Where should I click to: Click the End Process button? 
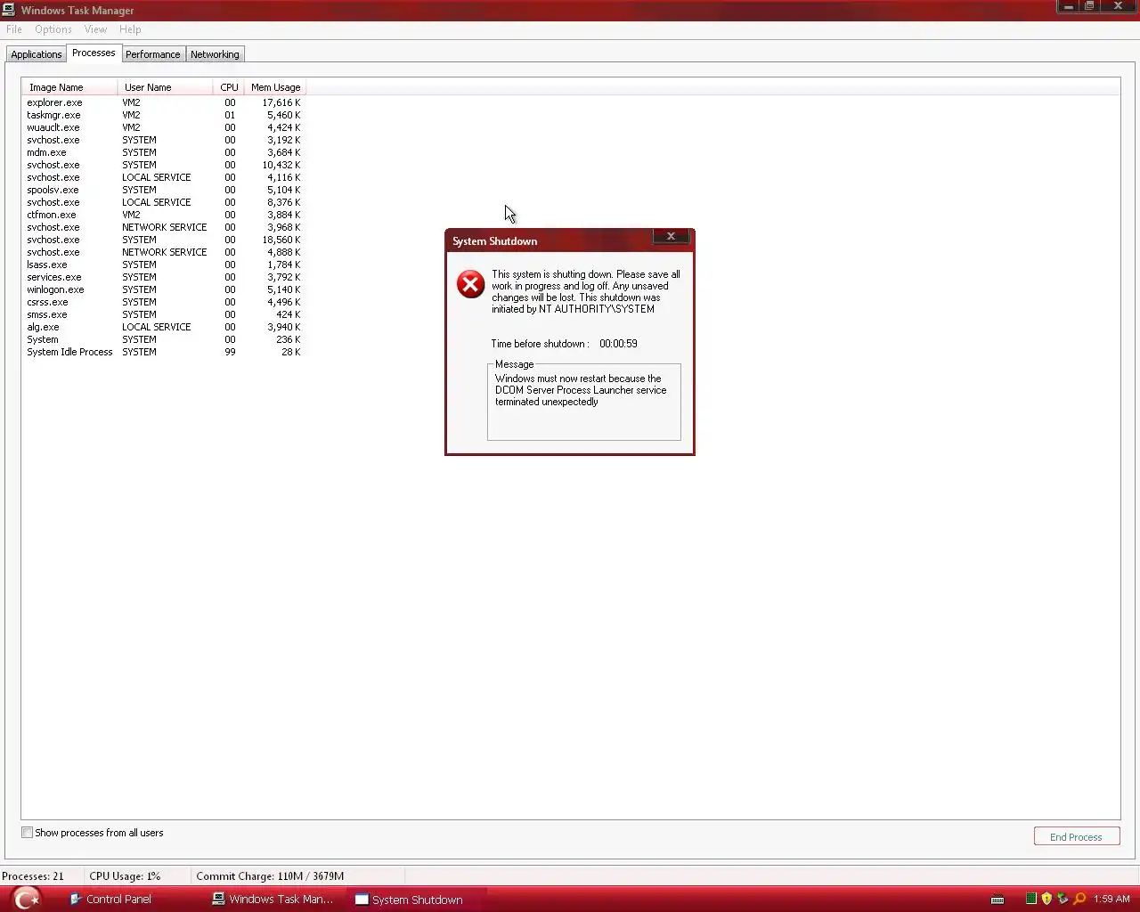tap(1076, 836)
